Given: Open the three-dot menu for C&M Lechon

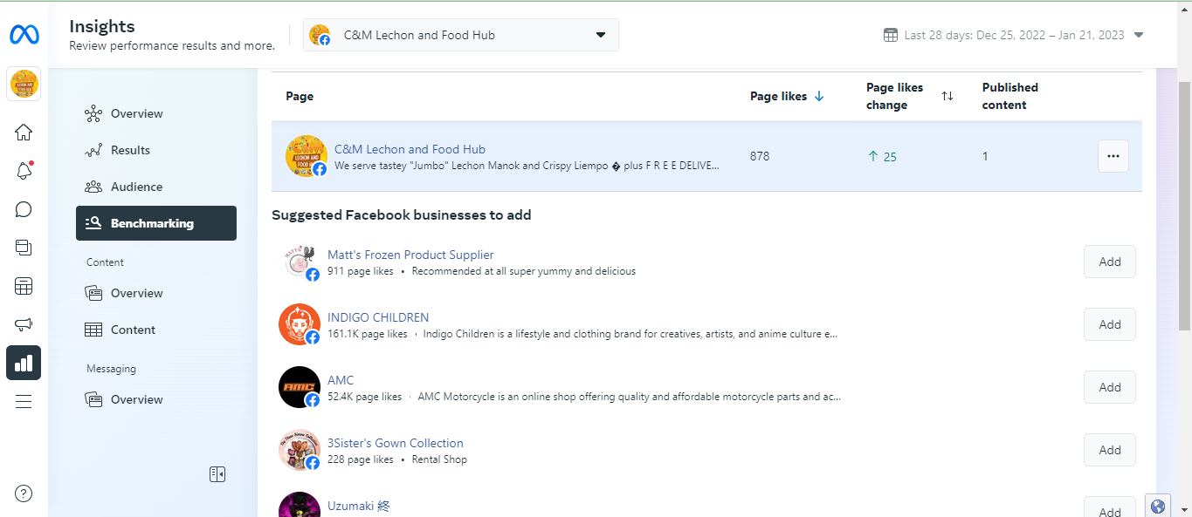Looking at the screenshot, I should (x=1113, y=156).
